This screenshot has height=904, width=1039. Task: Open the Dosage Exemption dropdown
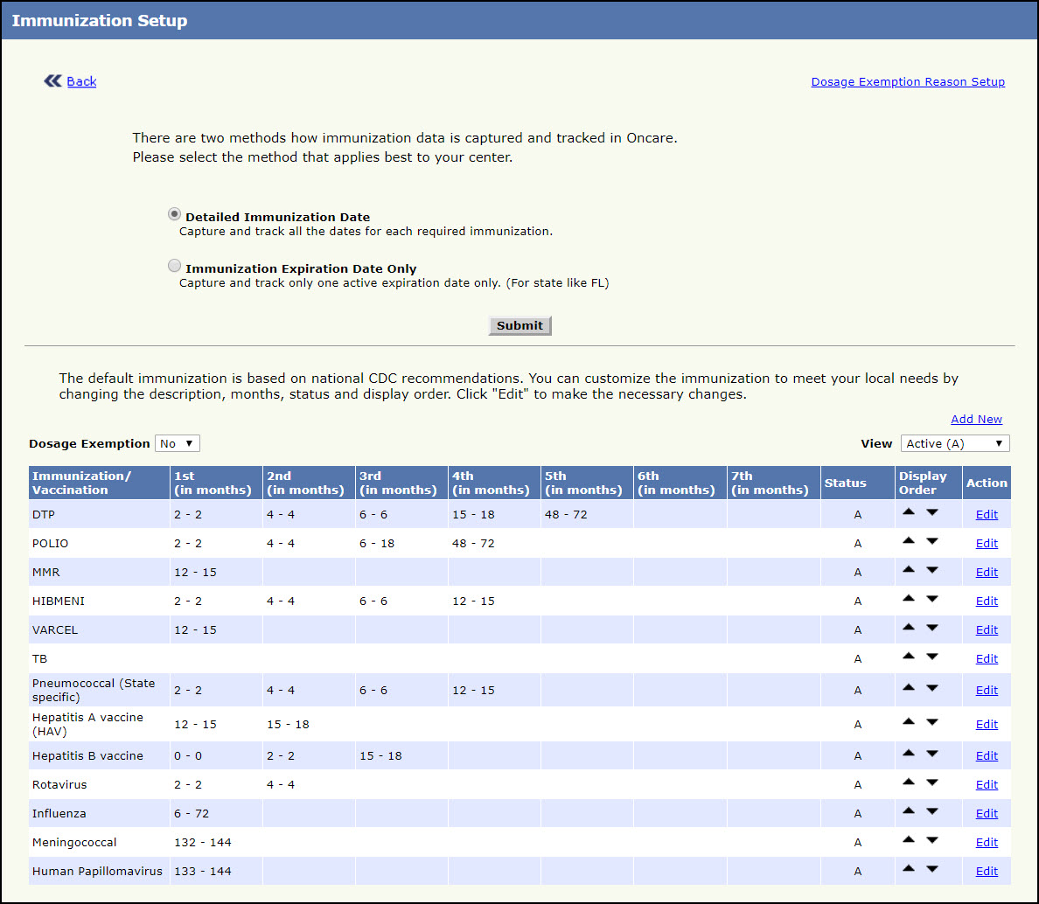coord(178,443)
